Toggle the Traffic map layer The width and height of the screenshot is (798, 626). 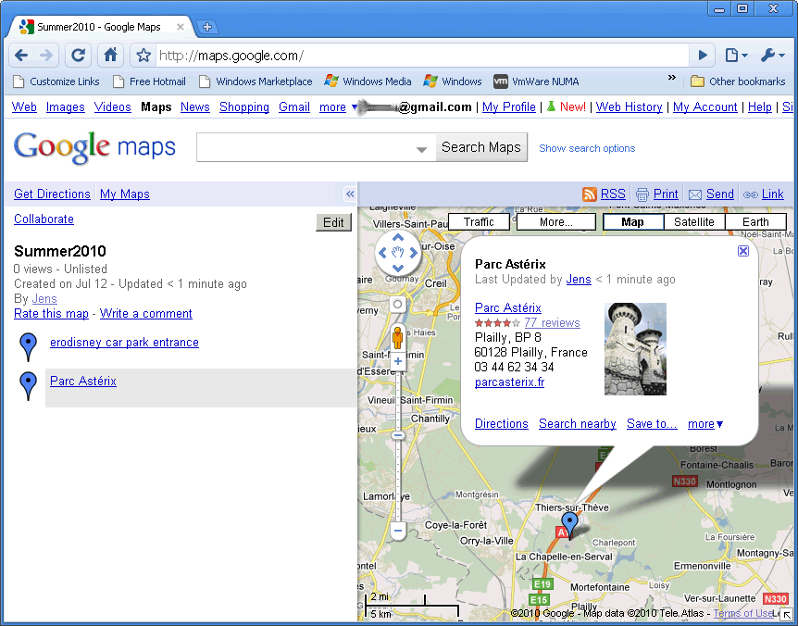click(479, 222)
